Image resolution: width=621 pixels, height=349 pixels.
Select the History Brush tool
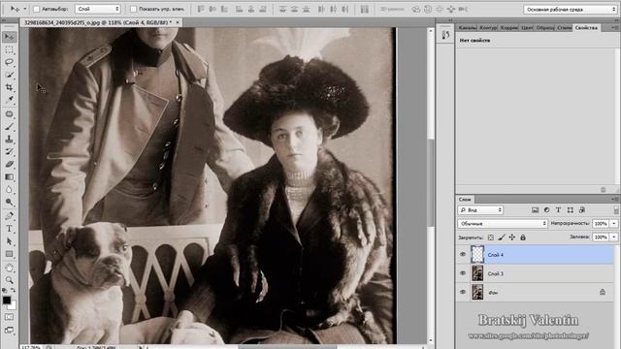9,152
